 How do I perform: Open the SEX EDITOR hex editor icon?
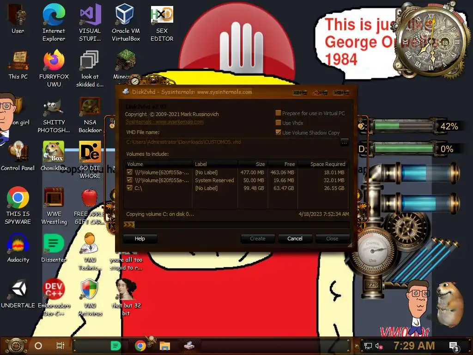coord(162,23)
